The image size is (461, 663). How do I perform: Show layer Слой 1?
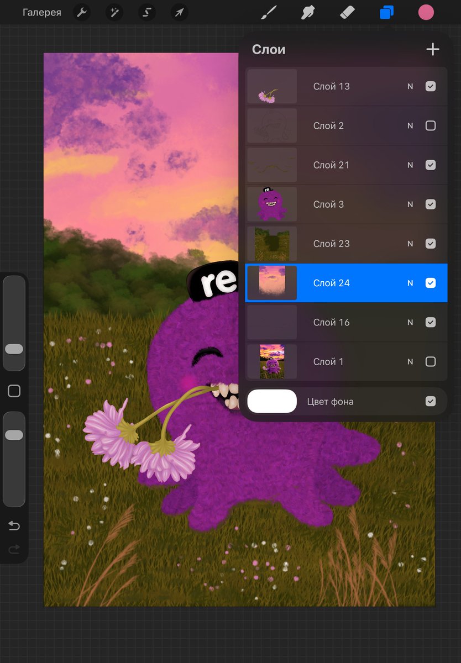[431, 362]
